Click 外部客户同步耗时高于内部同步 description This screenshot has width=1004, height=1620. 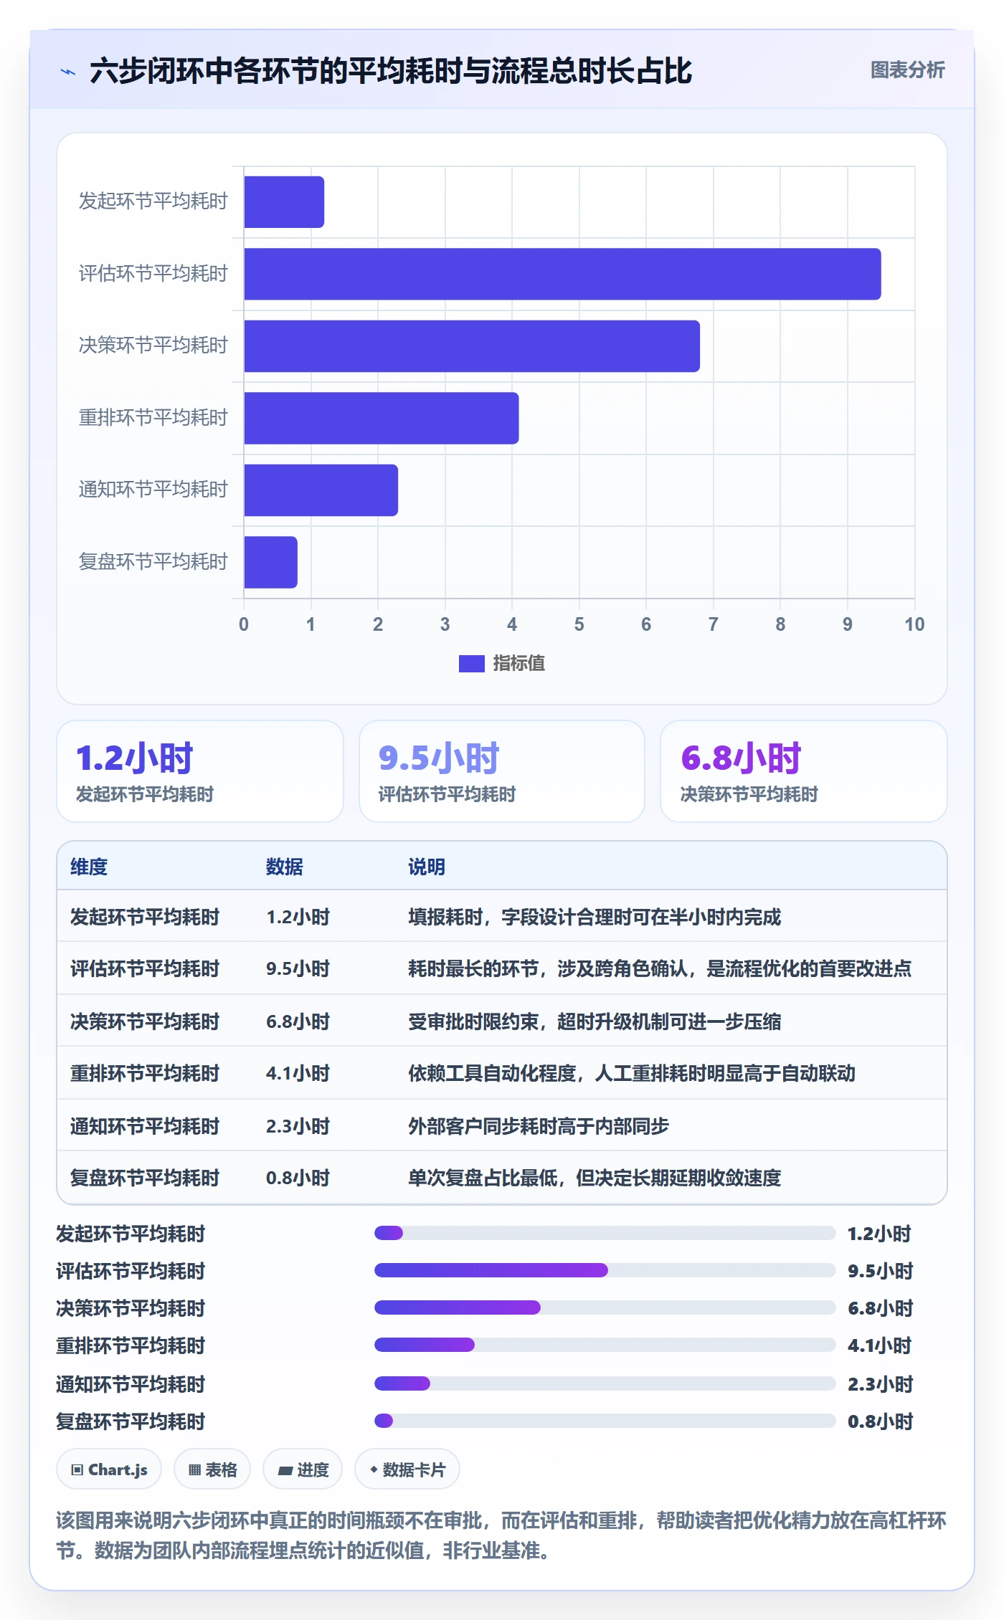(539, 1126)
